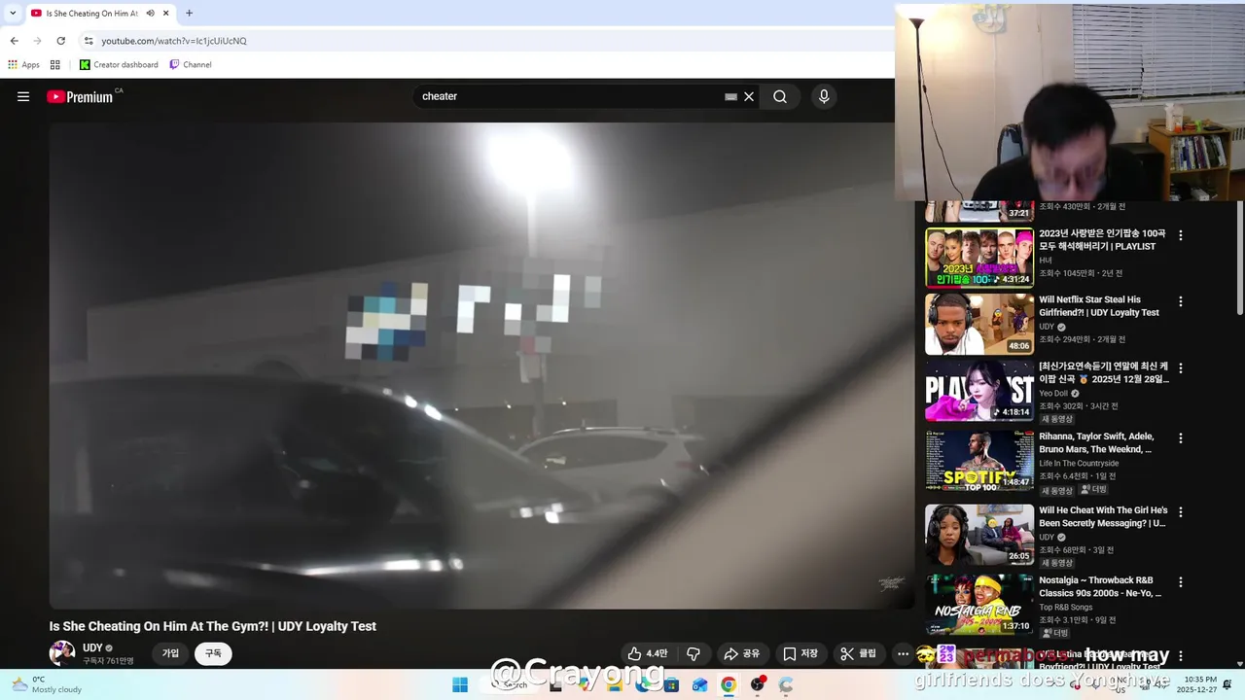Click the main video player
The height and width of the screenshot is (700, 1245).
click(x=481, y=366)
